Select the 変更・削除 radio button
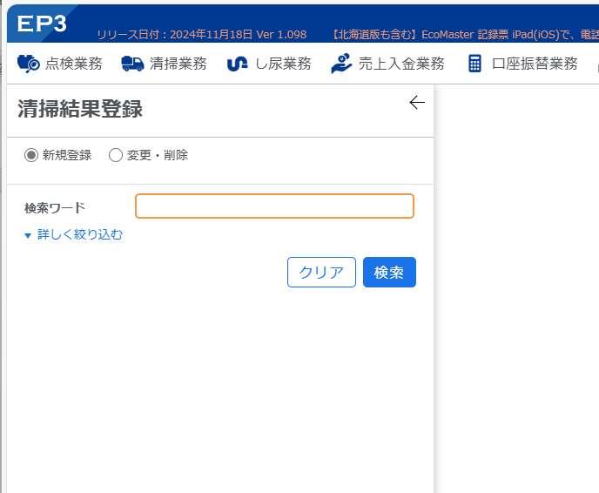 116,155
